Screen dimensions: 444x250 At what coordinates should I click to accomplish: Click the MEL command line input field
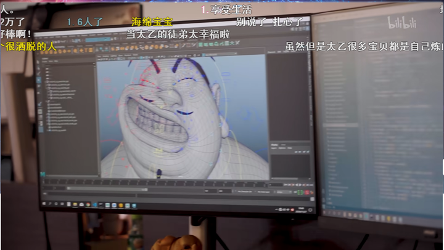[92, 195]
